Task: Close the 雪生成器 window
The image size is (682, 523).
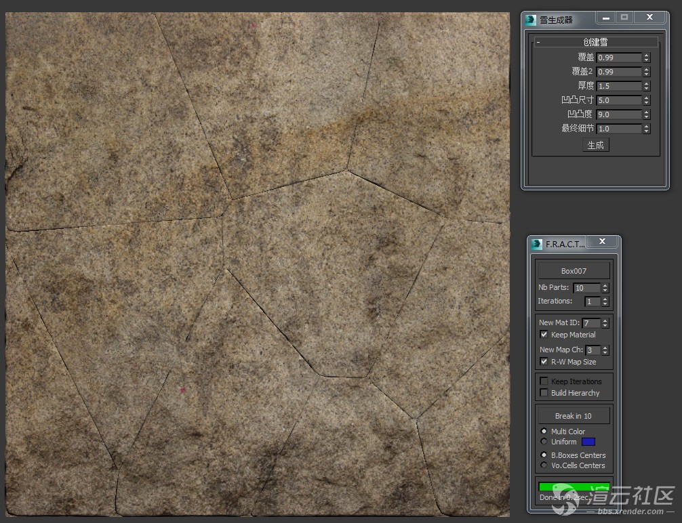Action: click(x=650, y=18)
